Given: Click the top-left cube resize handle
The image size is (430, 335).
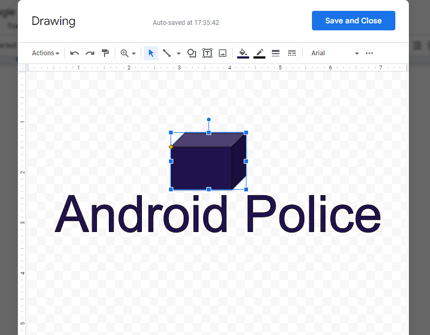Looking at the screenshot, I should [171, 133].
